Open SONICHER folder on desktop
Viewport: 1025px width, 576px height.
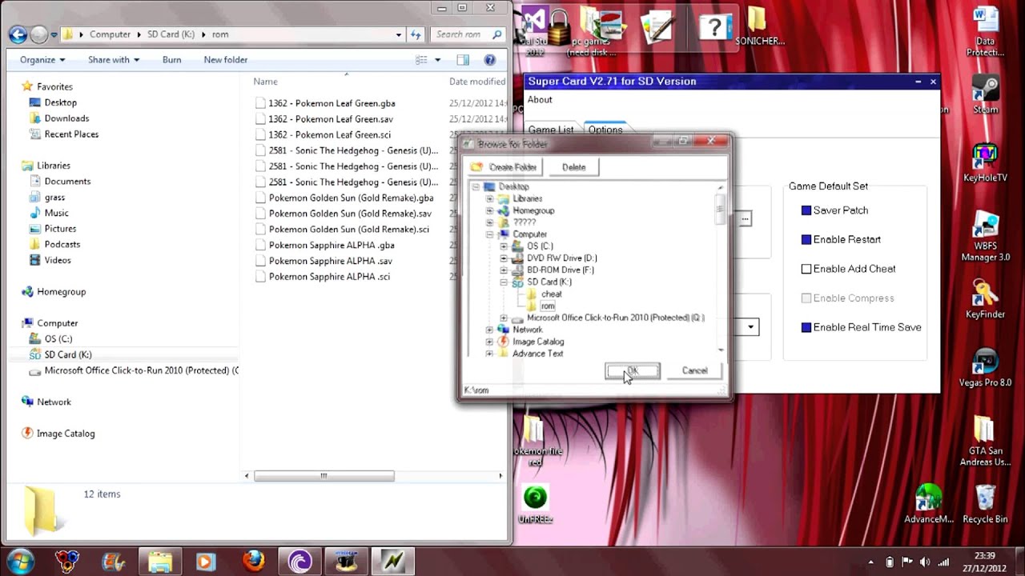(759, 24)
